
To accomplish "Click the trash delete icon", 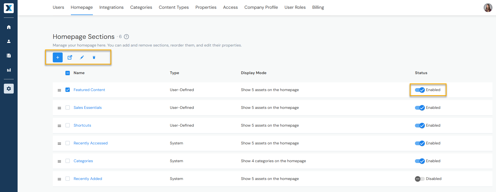I will pyautogui.click(x=94, y=57).
